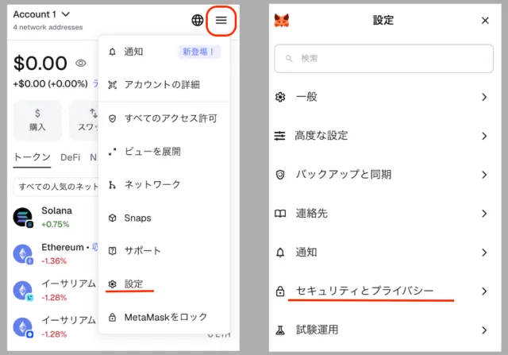Click the swap button with arrows
Image resolution: width=508 pixels, height=355 pixels.
click(84, 120)
